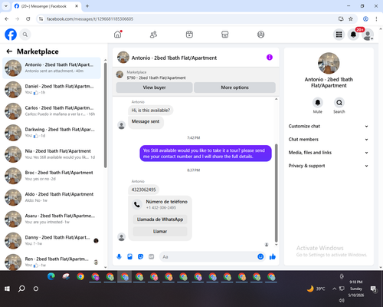Open Carlos conversation in list
The image size is (383, 307).
tap(52, 111)
